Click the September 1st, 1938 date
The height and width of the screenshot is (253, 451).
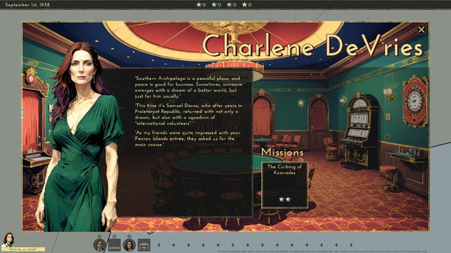click(x=28, y=5)
